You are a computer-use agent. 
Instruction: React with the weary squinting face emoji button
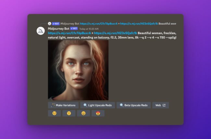pyautogui.click(x=69, y=113)
